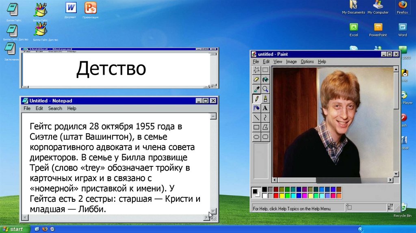Open the Search menu in large Notepad
The height and width of the screenshot is (233, 416).
click(55, 108)
